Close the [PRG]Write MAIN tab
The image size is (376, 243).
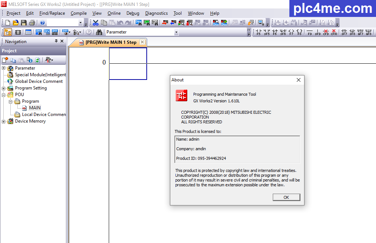tap(142, 42)
